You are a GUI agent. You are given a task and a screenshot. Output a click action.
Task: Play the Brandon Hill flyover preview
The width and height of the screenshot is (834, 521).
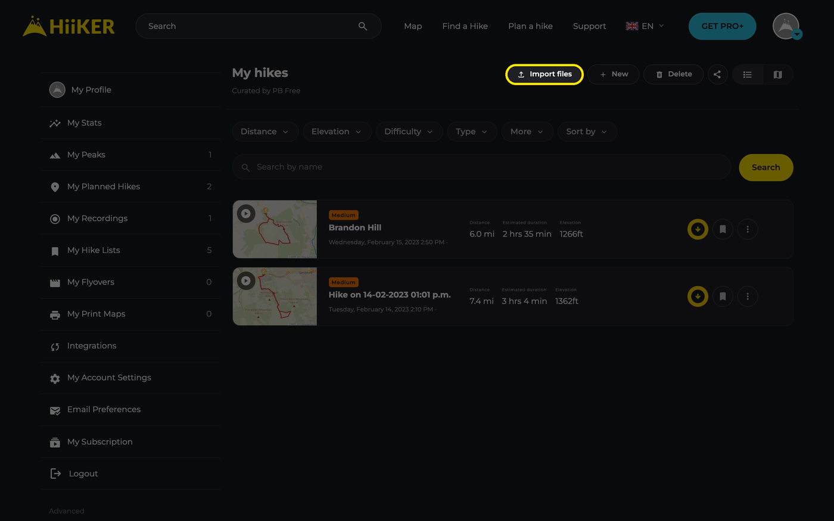(246, 213)
